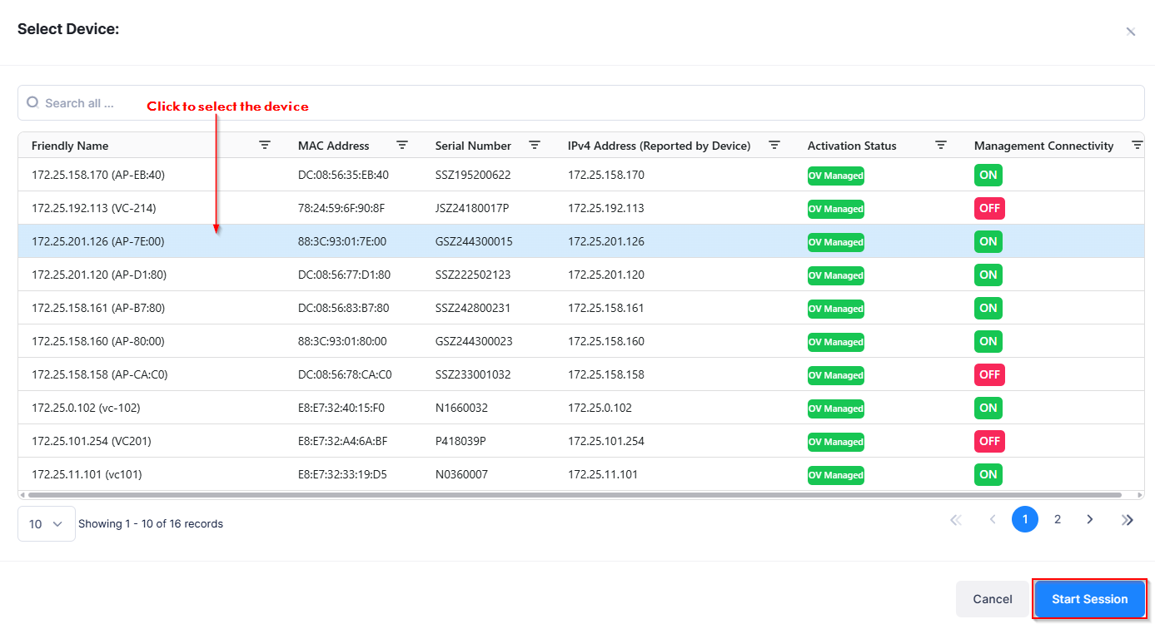Click the OFF badge for VC201 device

[989, 441]
